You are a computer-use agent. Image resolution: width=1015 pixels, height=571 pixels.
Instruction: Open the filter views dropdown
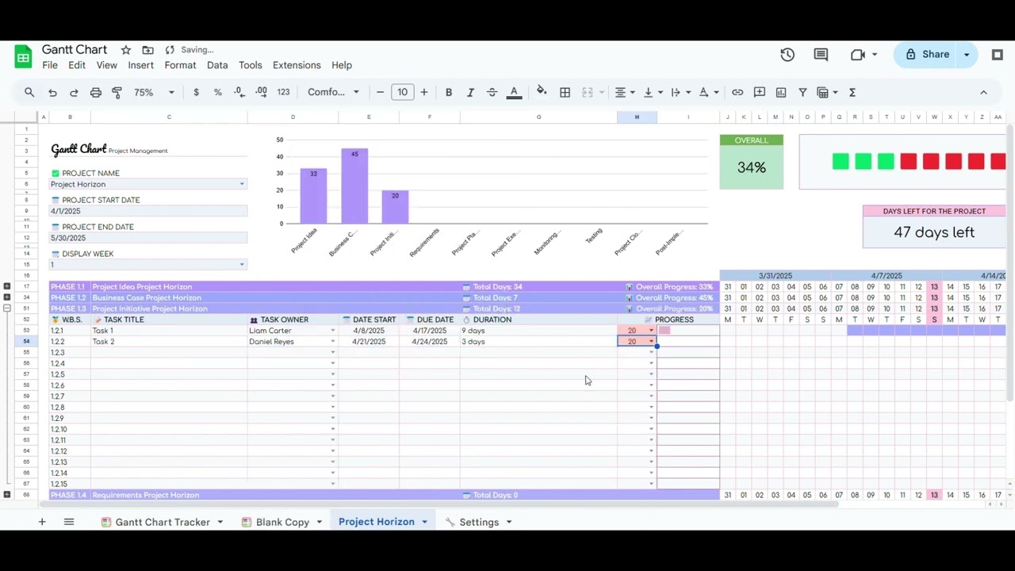pyautogui.click(x=827, y=93)
